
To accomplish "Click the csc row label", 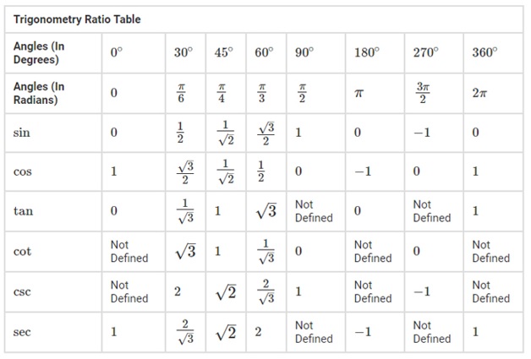I will [22, 291].
